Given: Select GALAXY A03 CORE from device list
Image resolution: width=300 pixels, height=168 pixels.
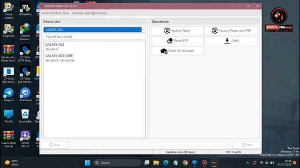Looking at the screenshot, I should (x=95, y=58).
